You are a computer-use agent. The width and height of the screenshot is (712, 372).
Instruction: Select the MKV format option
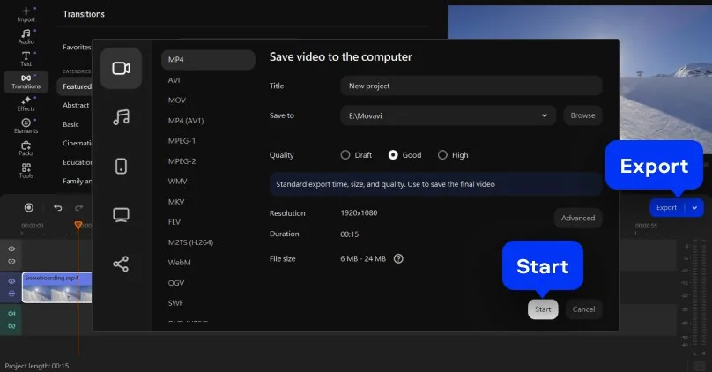point(177,202)
